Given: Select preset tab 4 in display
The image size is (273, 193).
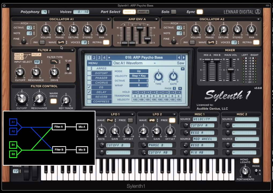Looking at the screenshot, I should pos(104,57).
